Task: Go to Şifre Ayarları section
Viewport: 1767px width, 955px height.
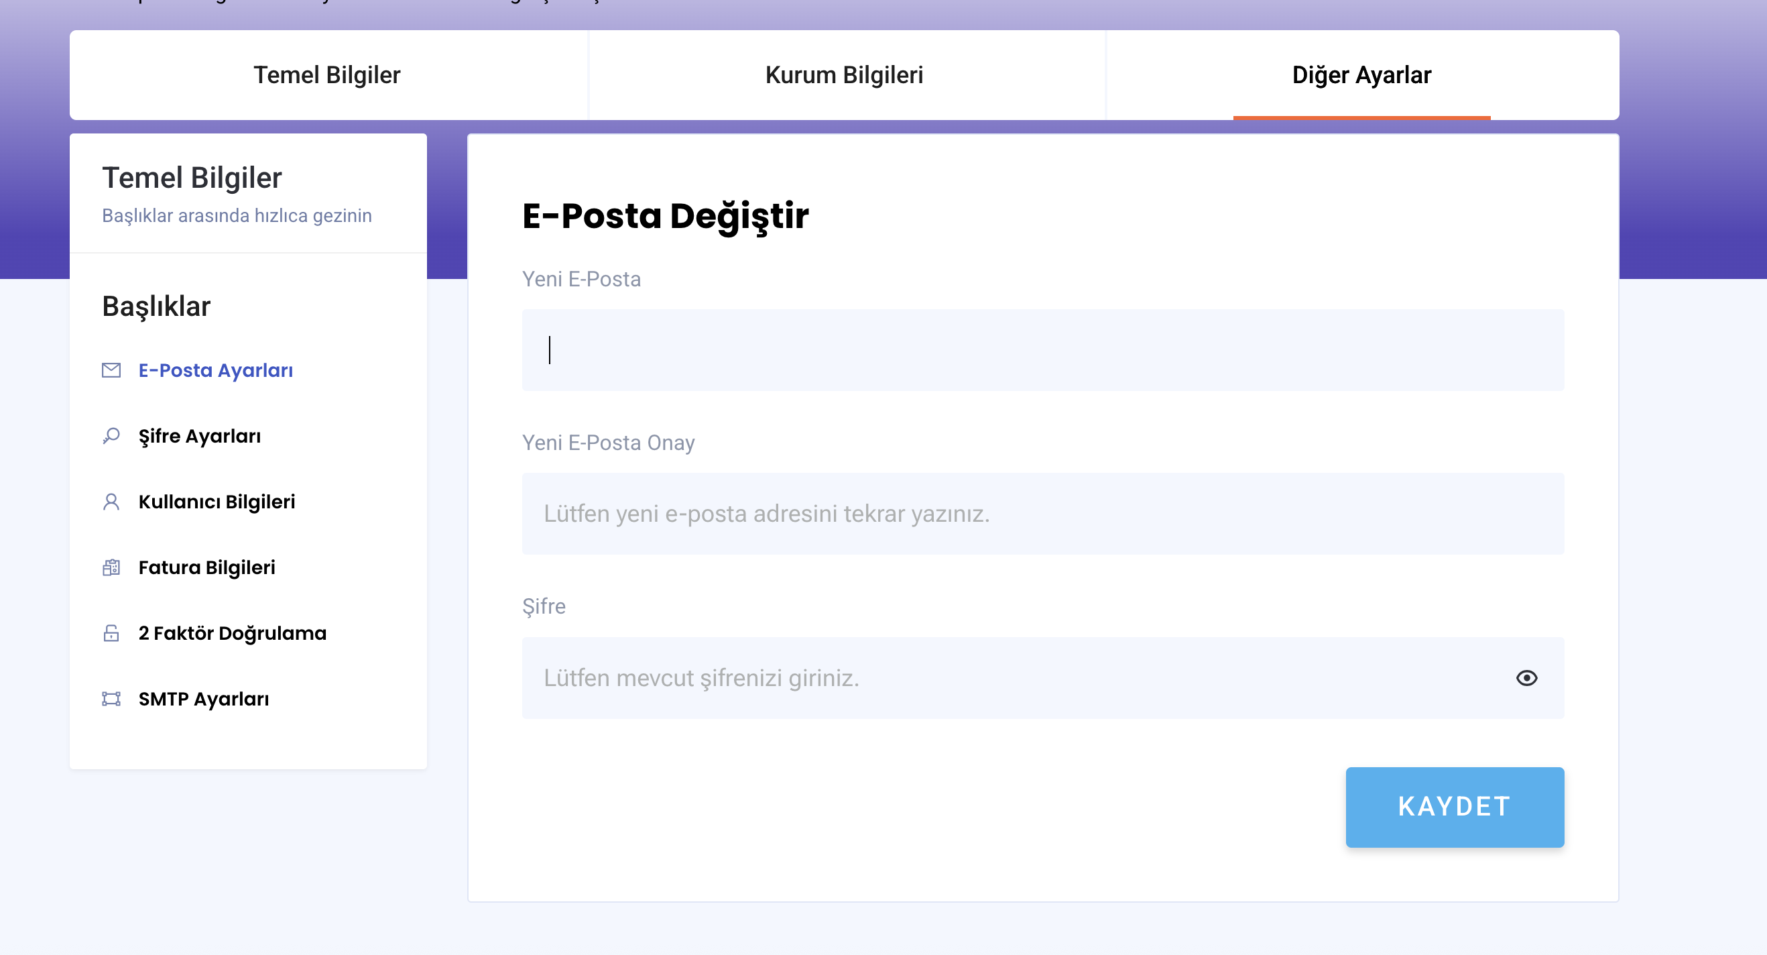Action: [200, 437]
